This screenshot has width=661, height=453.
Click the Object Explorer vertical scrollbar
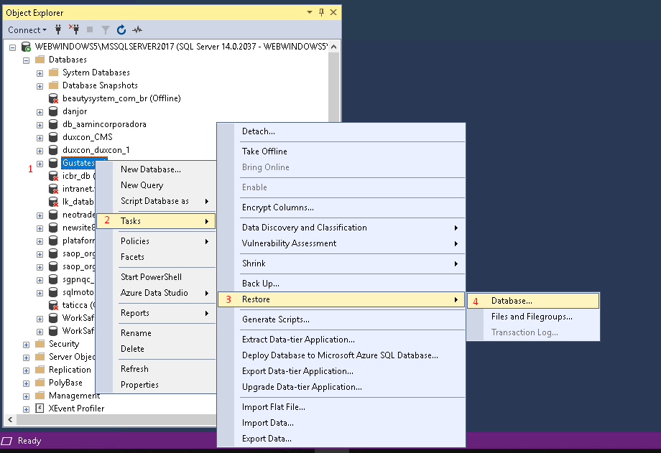[333, 86]
